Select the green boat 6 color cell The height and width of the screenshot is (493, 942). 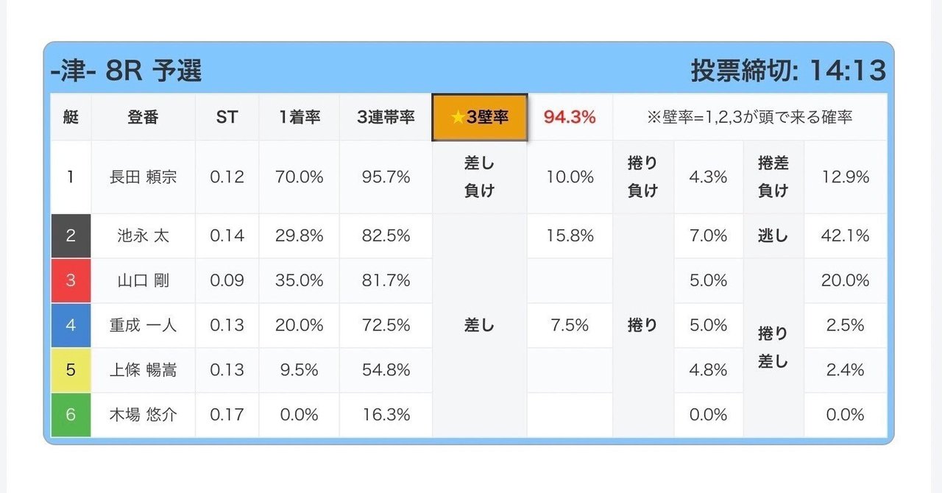71,415
